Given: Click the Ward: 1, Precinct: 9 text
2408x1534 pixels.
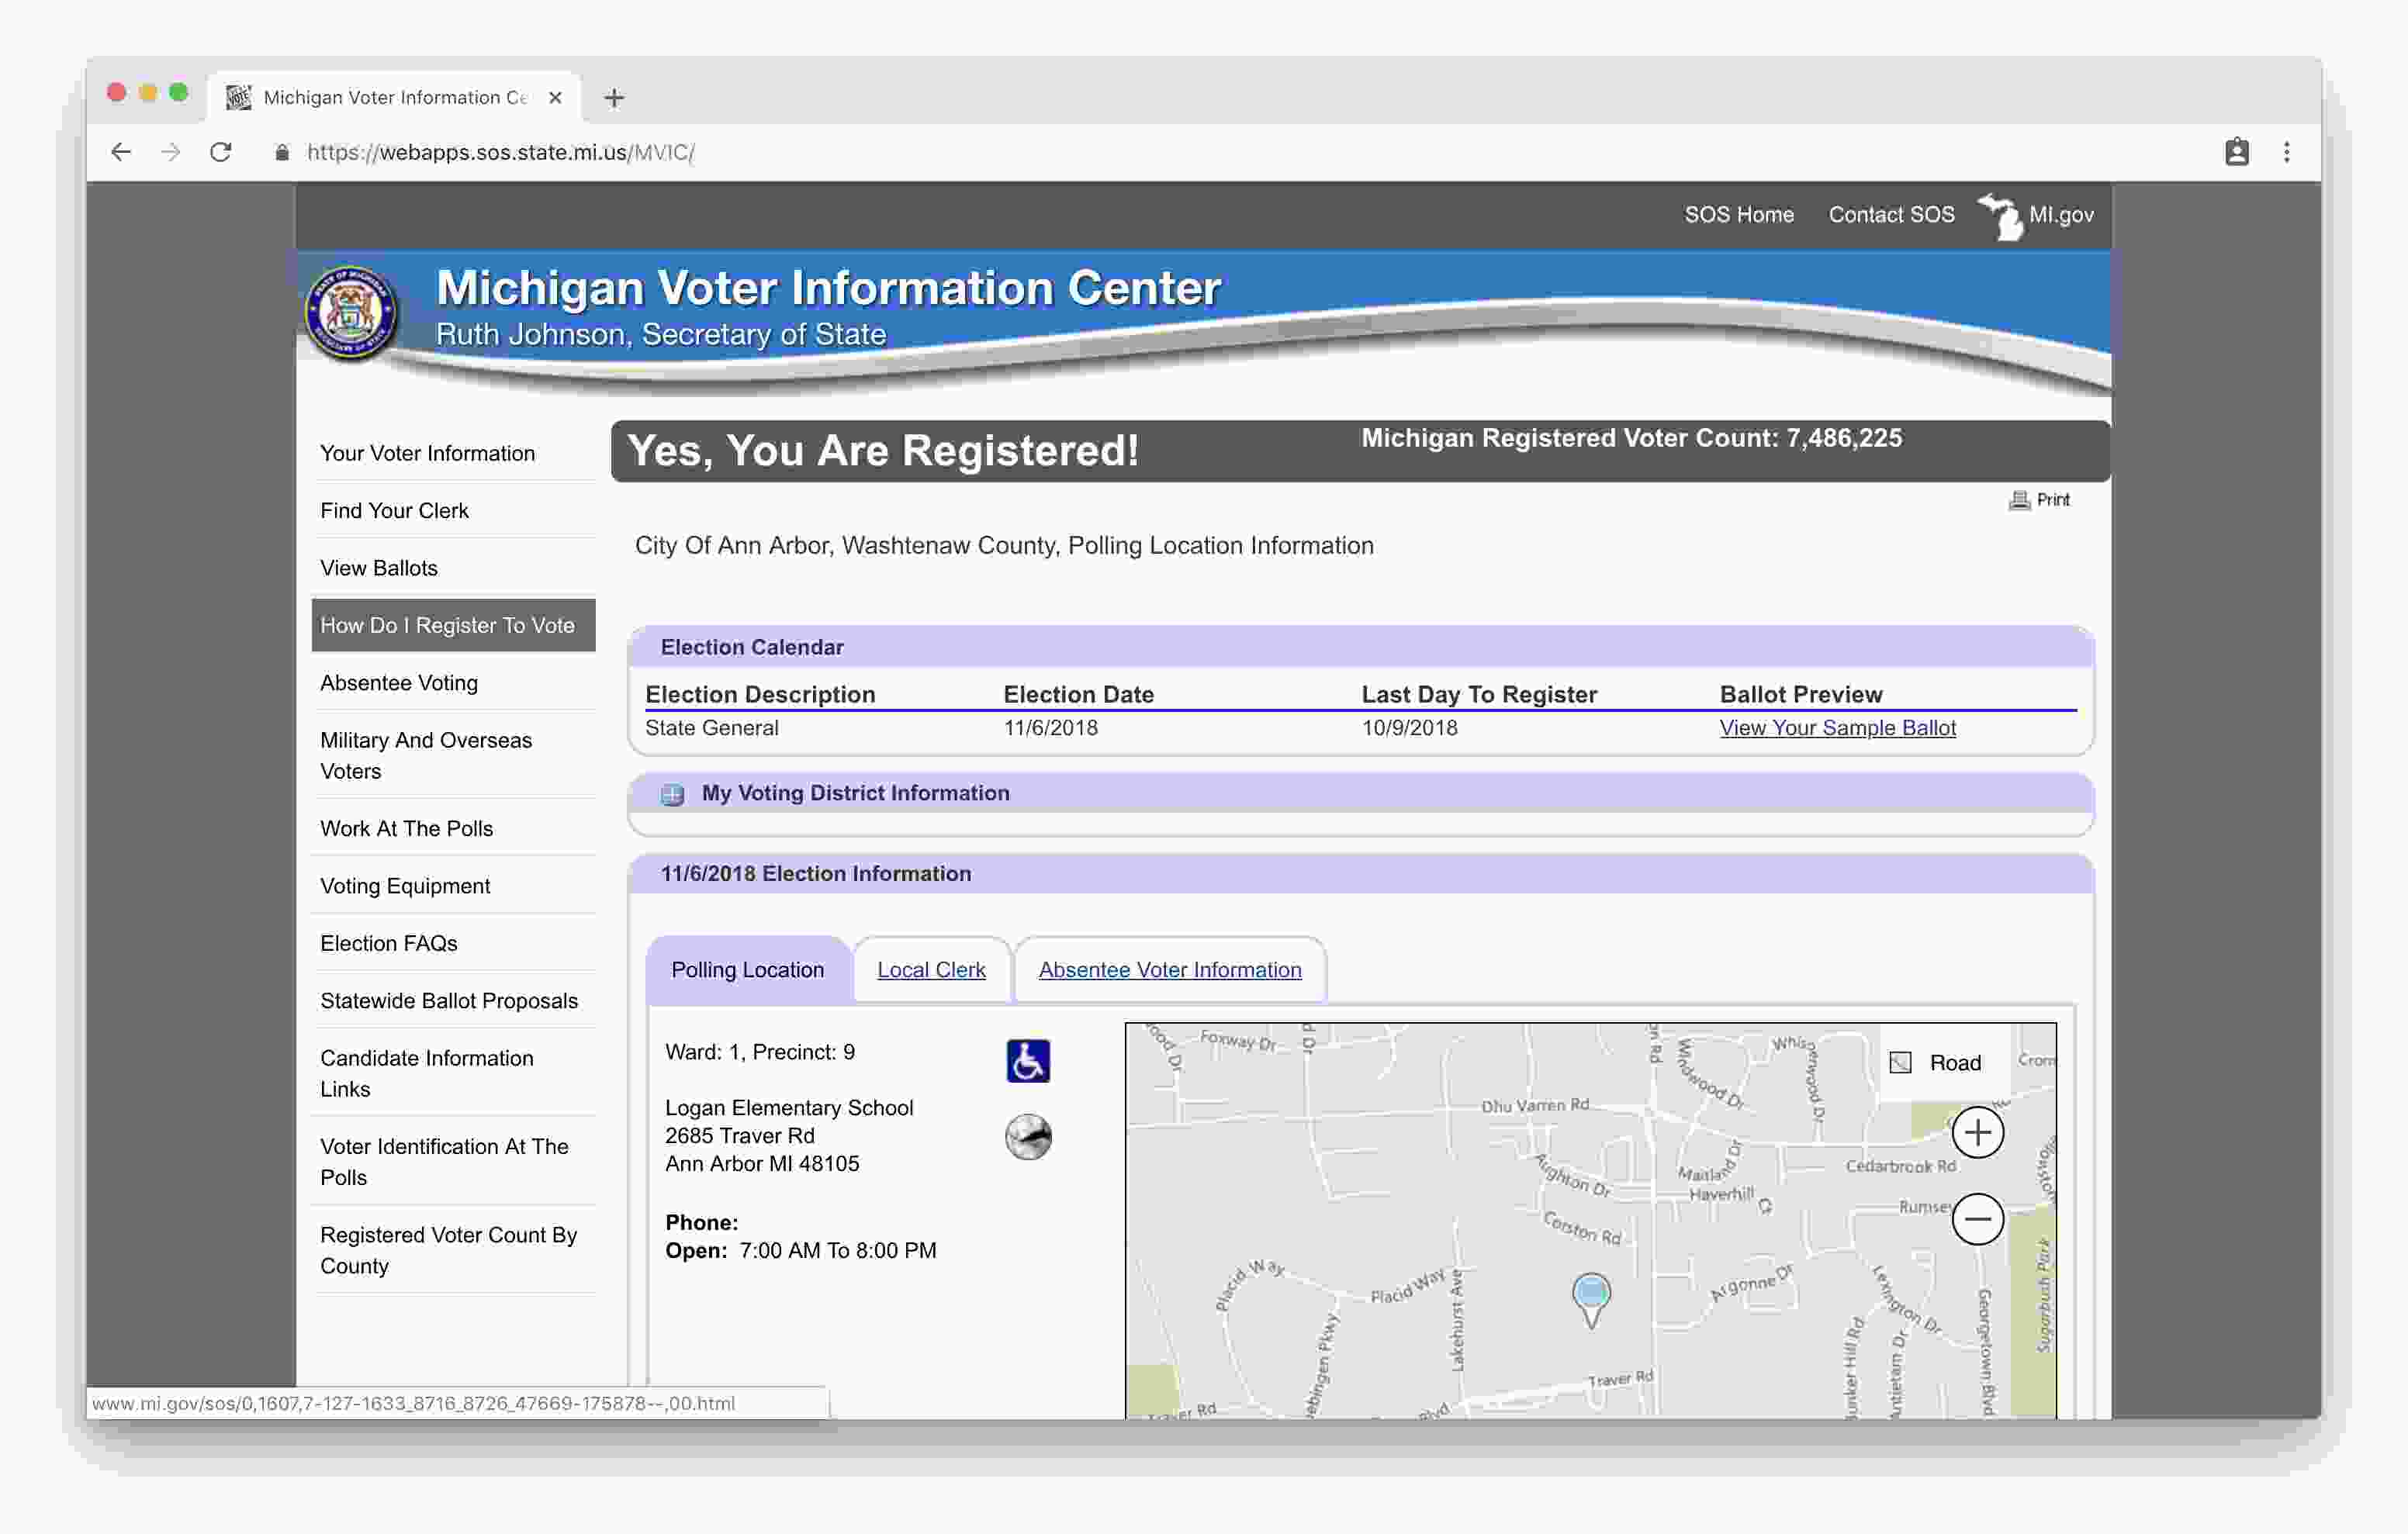Looking at the screenshot, I should pos(760,1052).
